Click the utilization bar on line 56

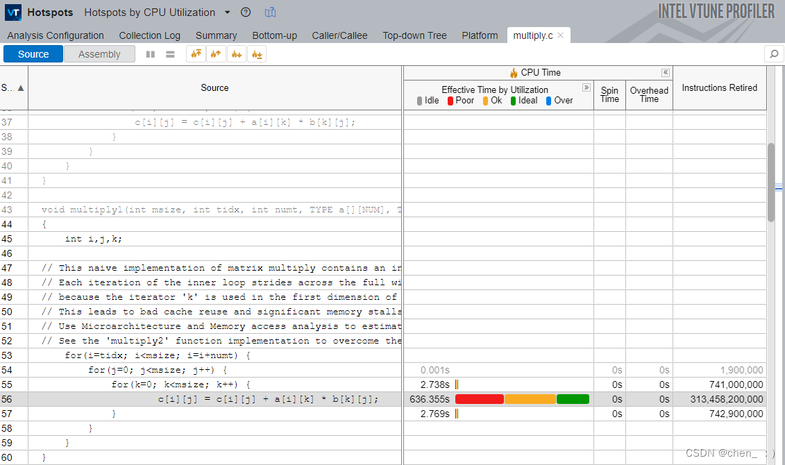[521, 399]
